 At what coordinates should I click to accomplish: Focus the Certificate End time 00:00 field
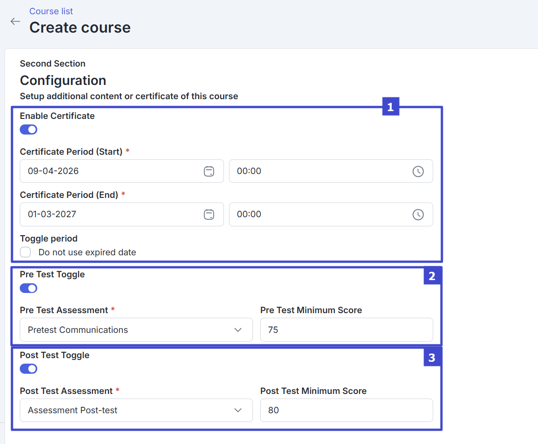point(317,214)
